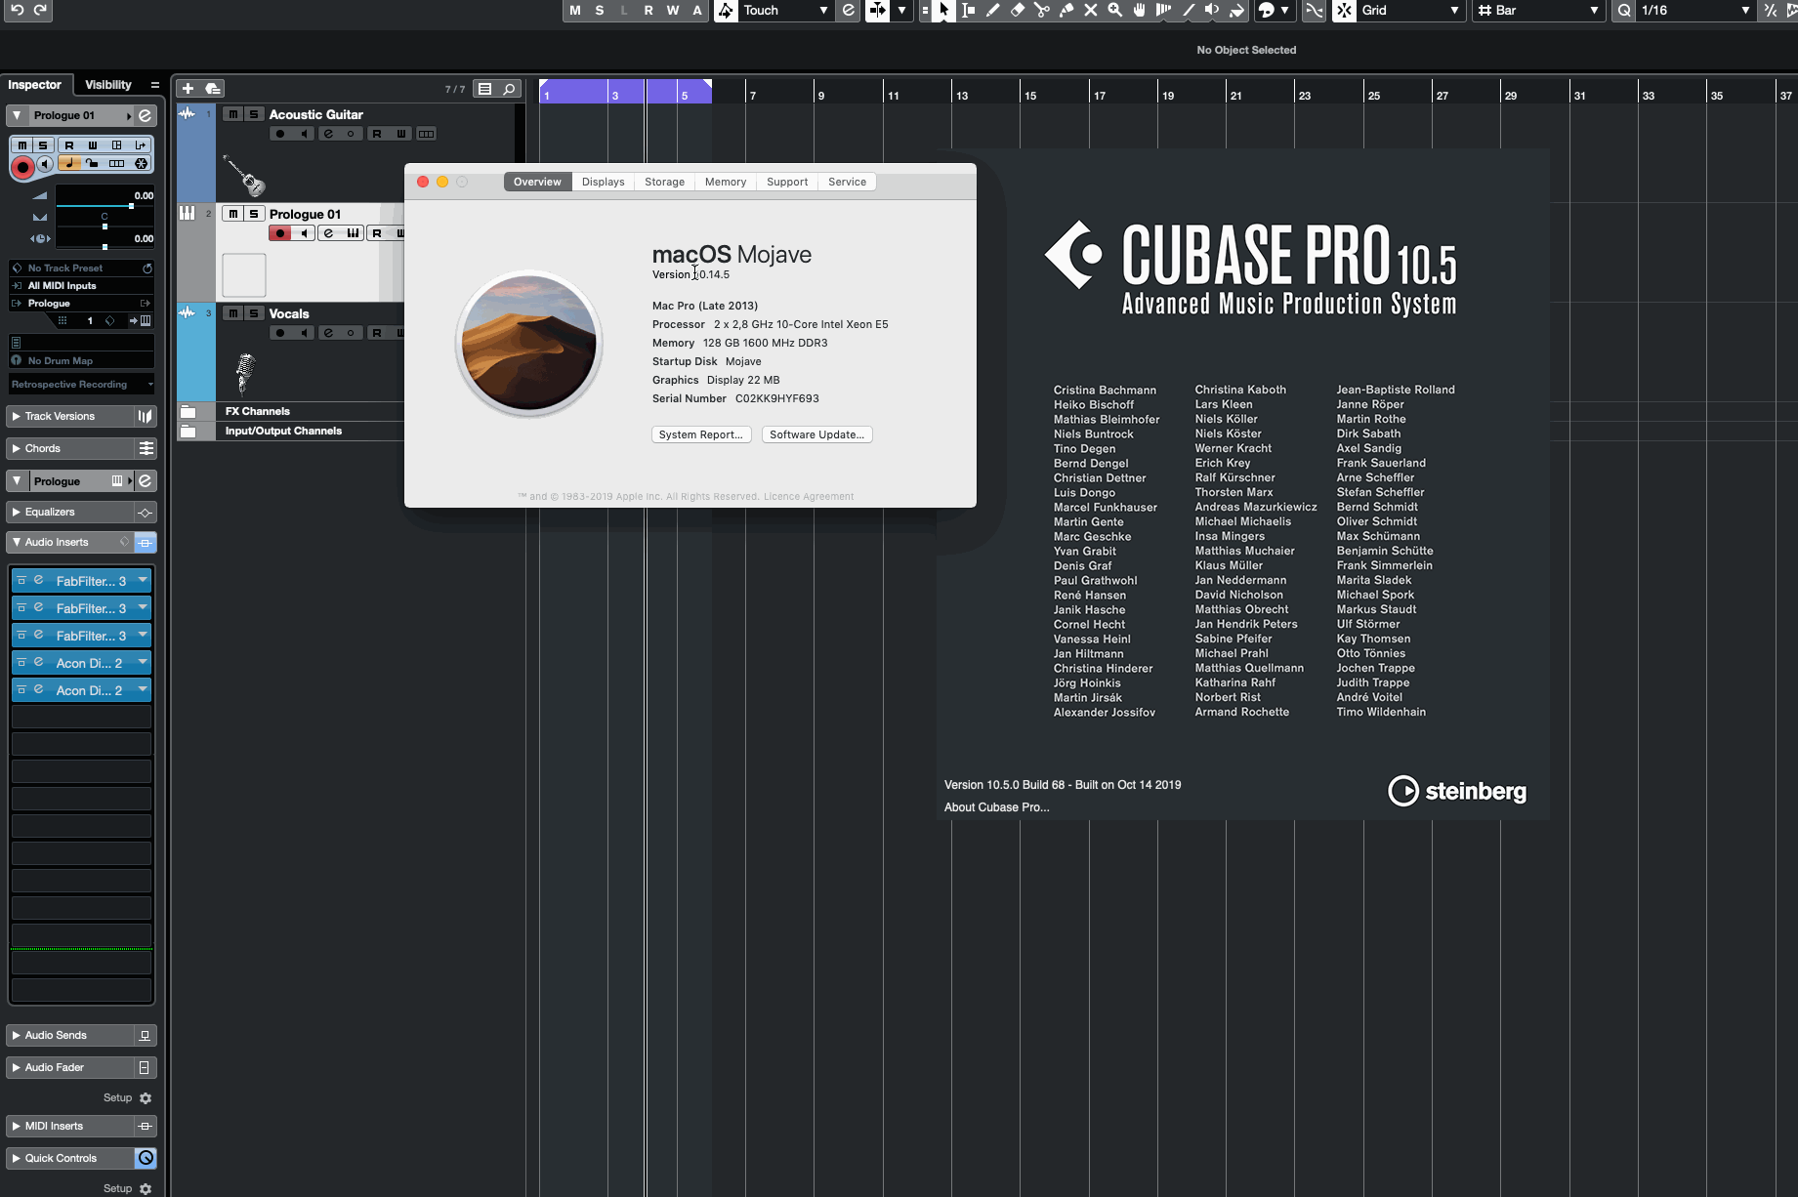Select the Draw (pencil) tool
The width and height of the screenshot is (1798, 1197).
pyautogui.click(x=992, y=10)
